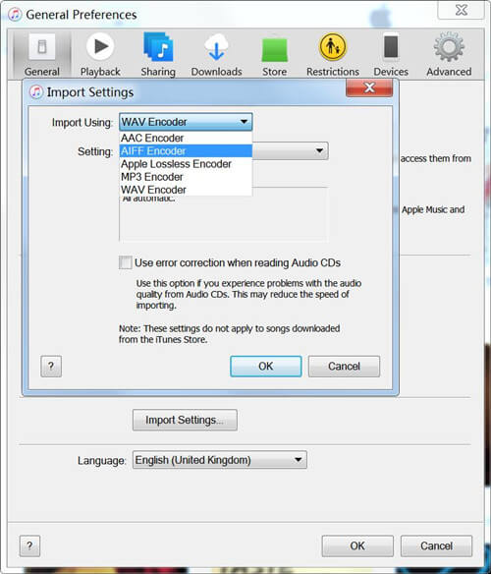Choose Apple Lossless Encoder option
This screenshot has width=491, height=574.
[x=186, y=163]
